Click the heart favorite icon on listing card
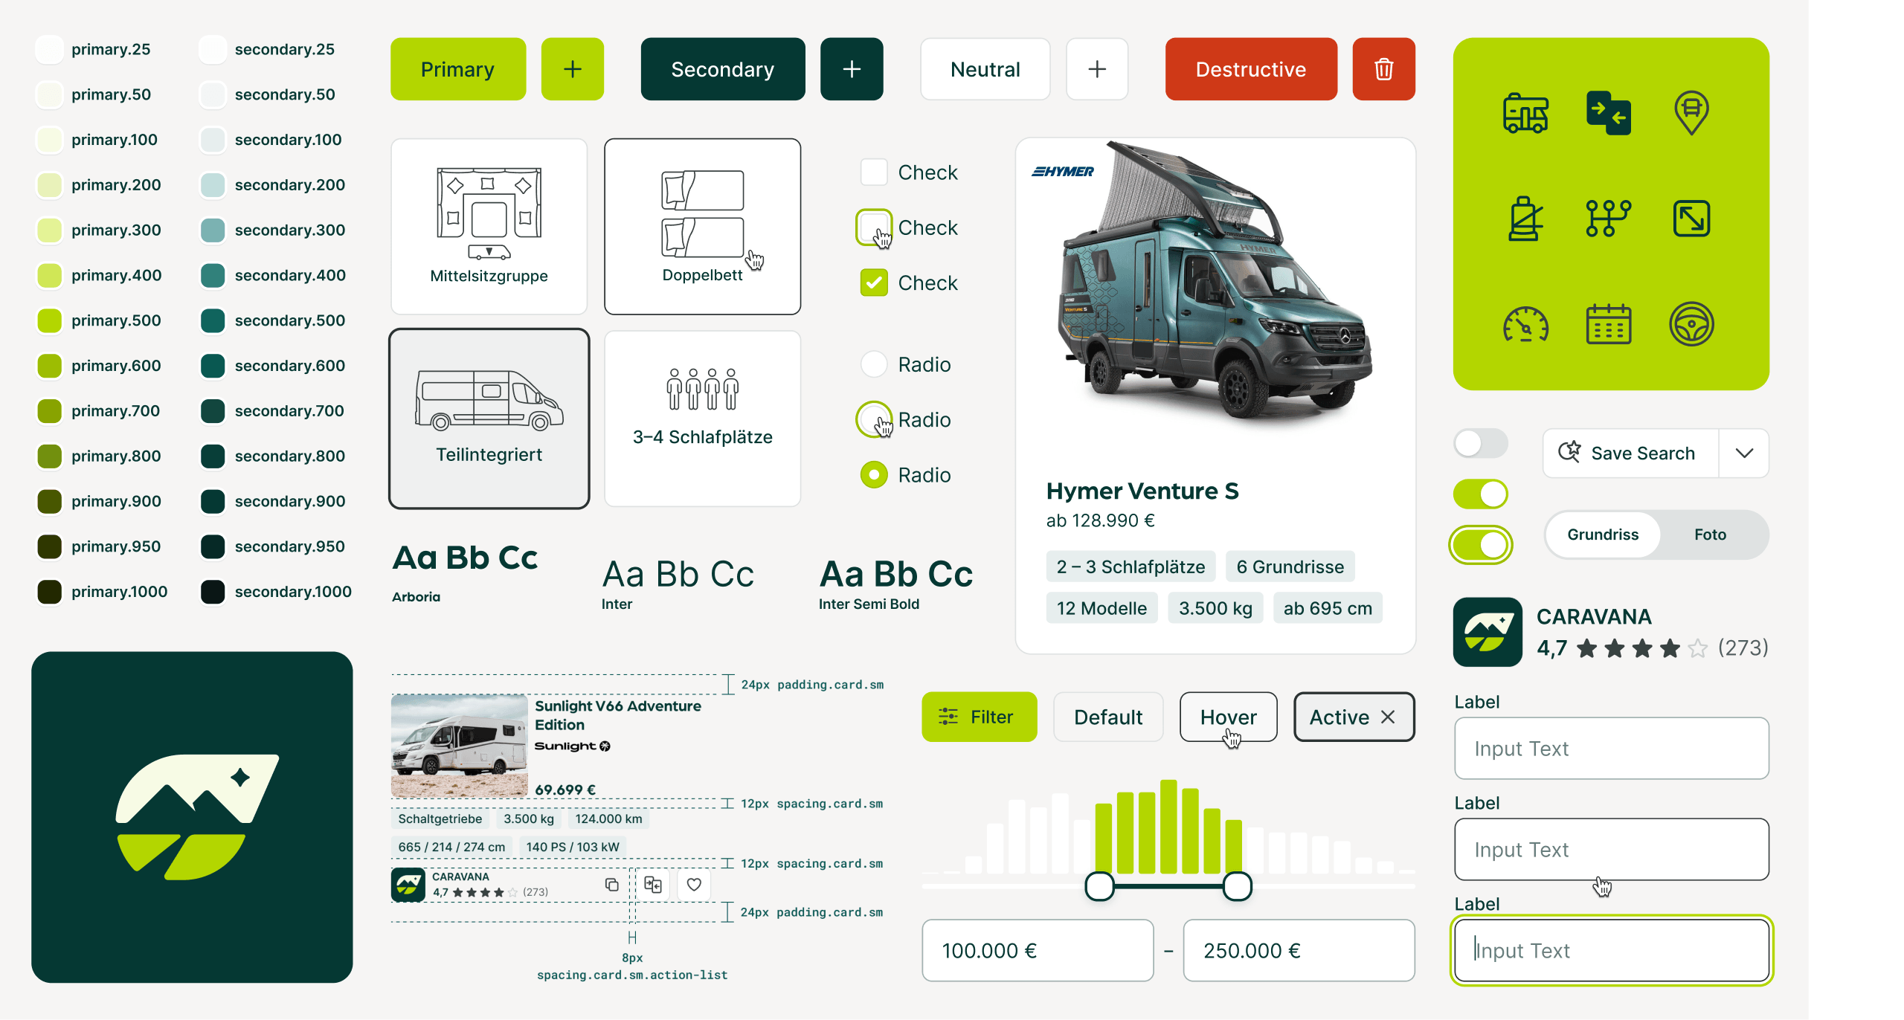1904x1020 pixels. tap(693, 884)
